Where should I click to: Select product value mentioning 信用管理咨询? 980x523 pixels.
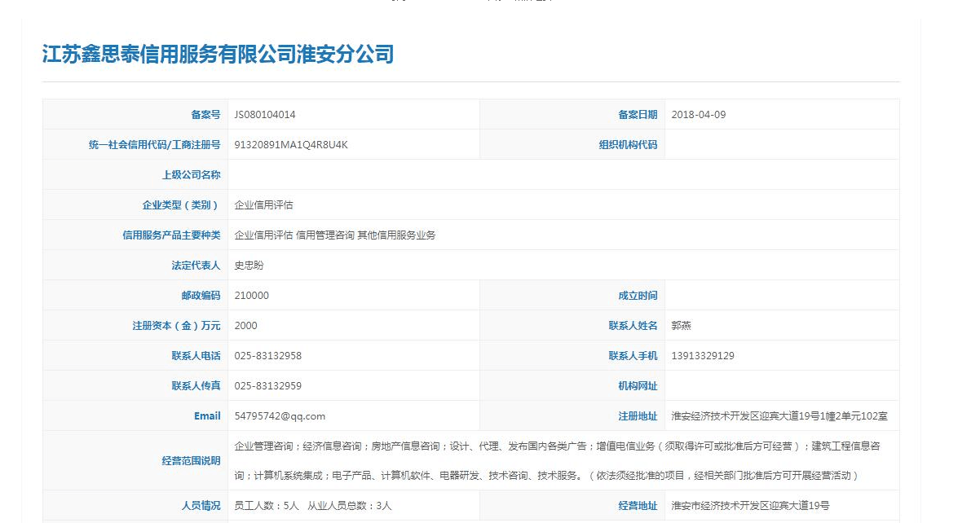pos(335,235)
